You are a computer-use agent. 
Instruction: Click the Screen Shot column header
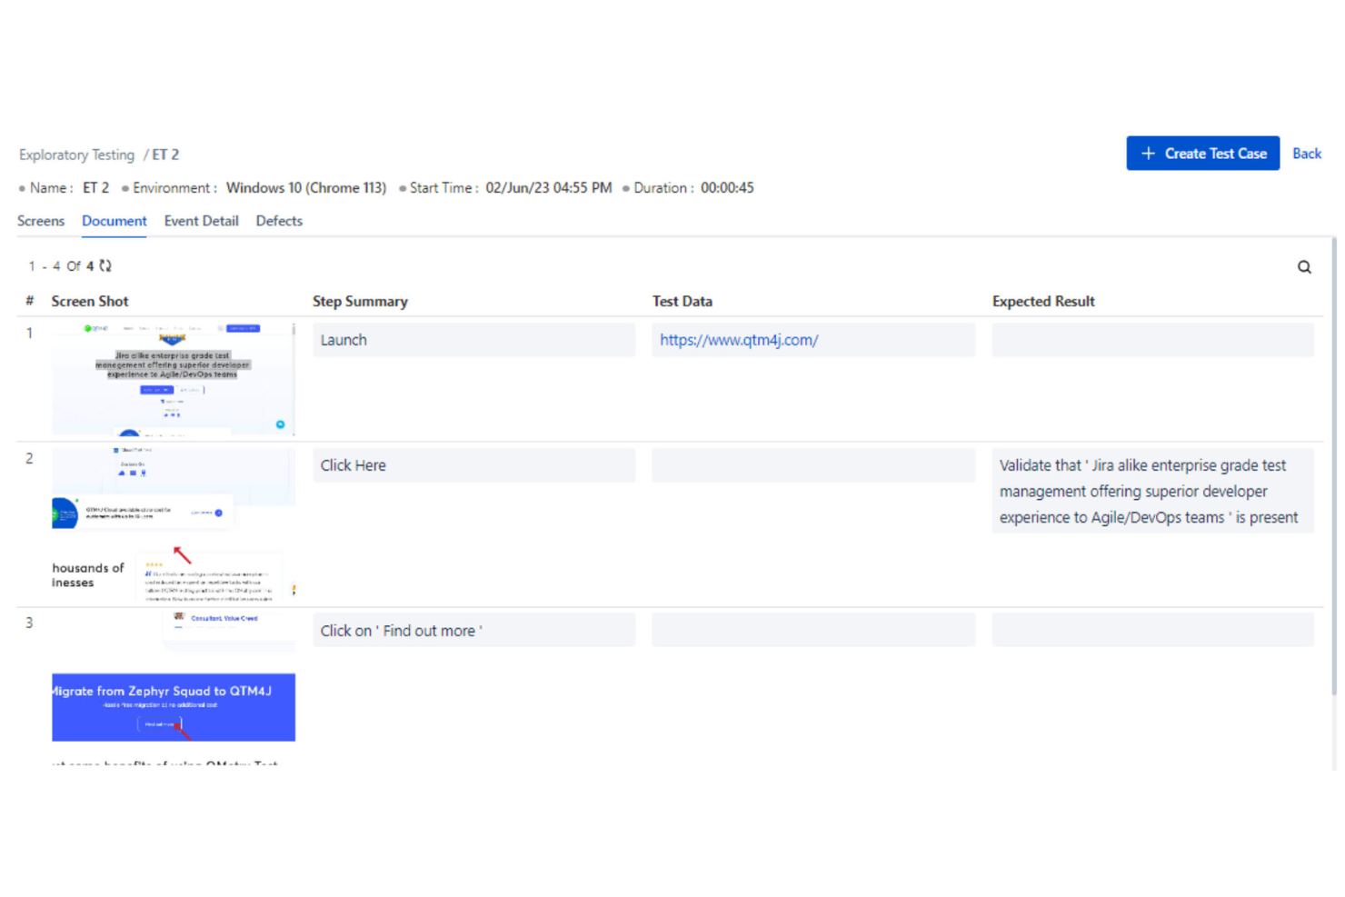[x=90, y=301]
